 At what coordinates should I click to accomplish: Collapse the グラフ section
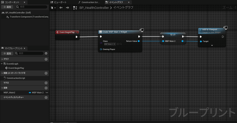point(2,59)
